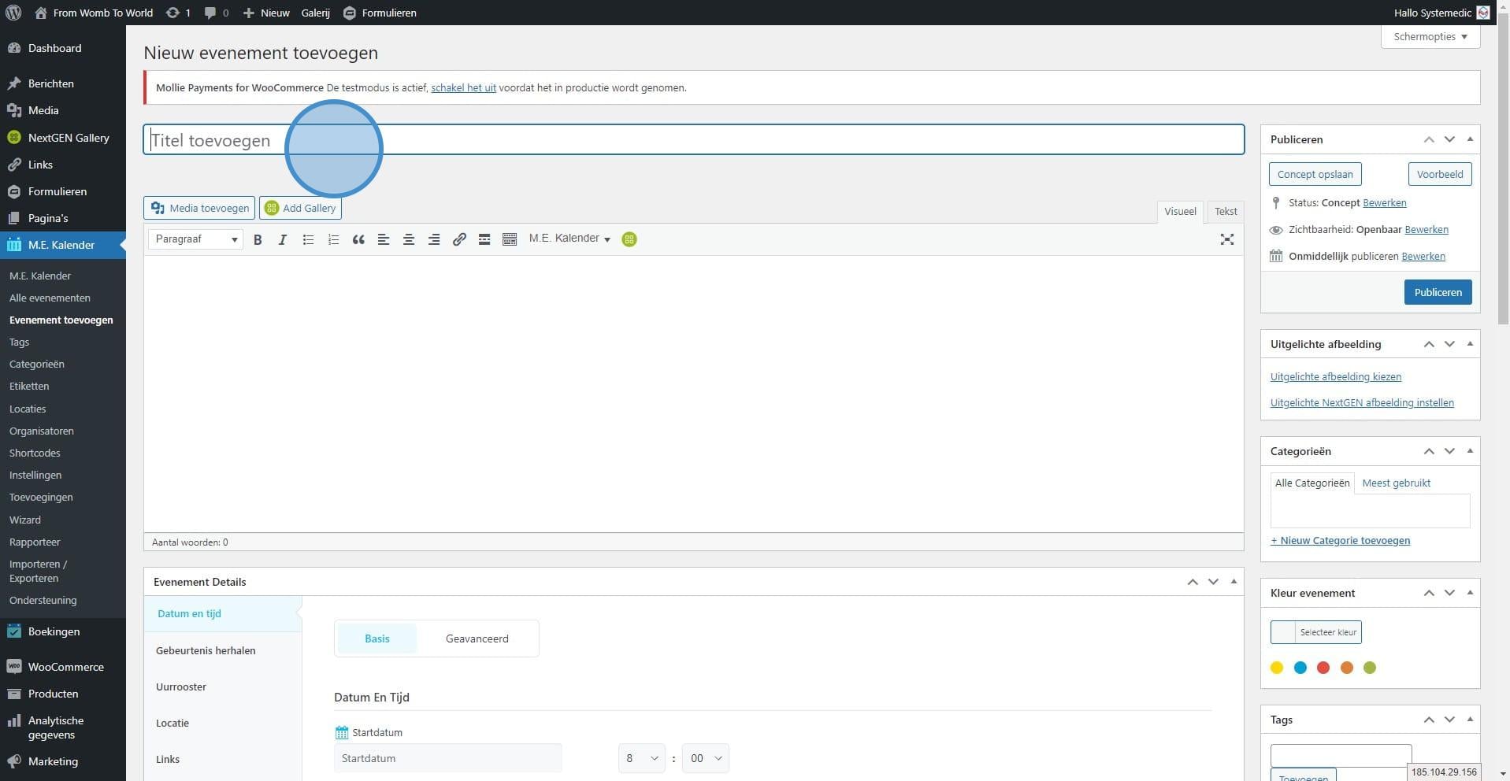Image resolution: width=1510 pixels, height=781 pixels.
Task: Collapse the Publiceren panel
Action: 1470,139
